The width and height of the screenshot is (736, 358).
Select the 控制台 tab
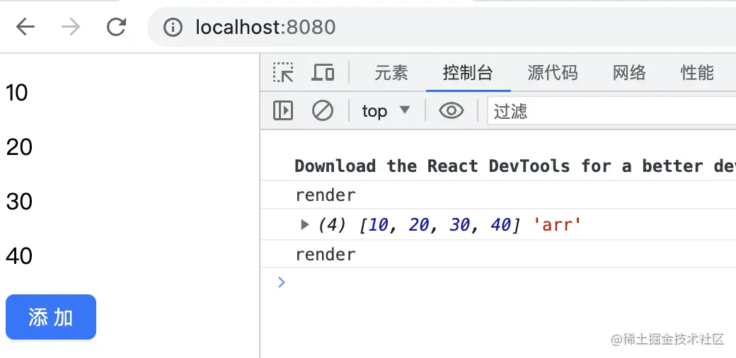[x=468, y=73]
